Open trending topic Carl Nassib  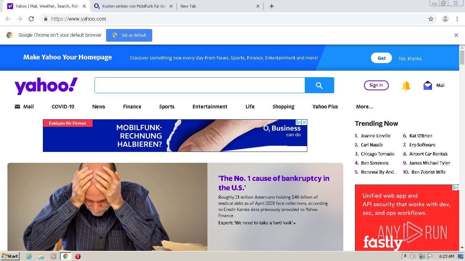[x=372, y=145]
